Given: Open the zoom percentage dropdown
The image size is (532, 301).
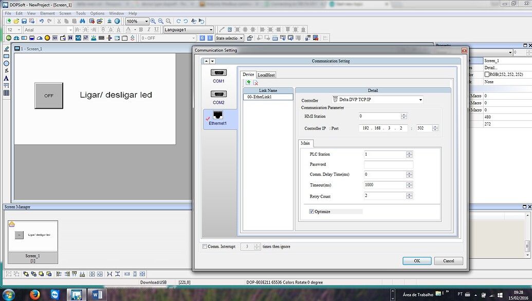Looking at the screenshot, I should tap(146, 22).
